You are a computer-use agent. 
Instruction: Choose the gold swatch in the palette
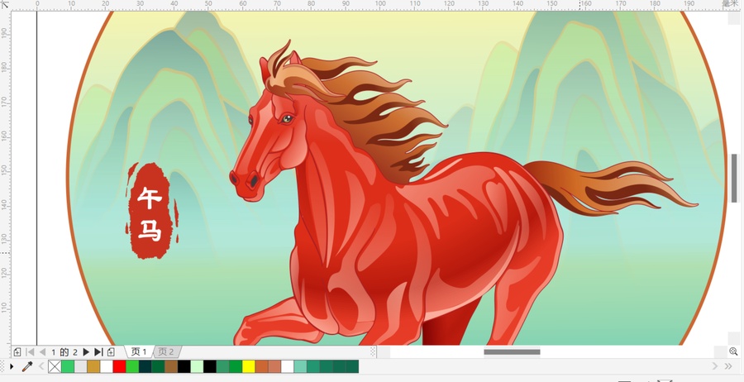coord(93,366)
